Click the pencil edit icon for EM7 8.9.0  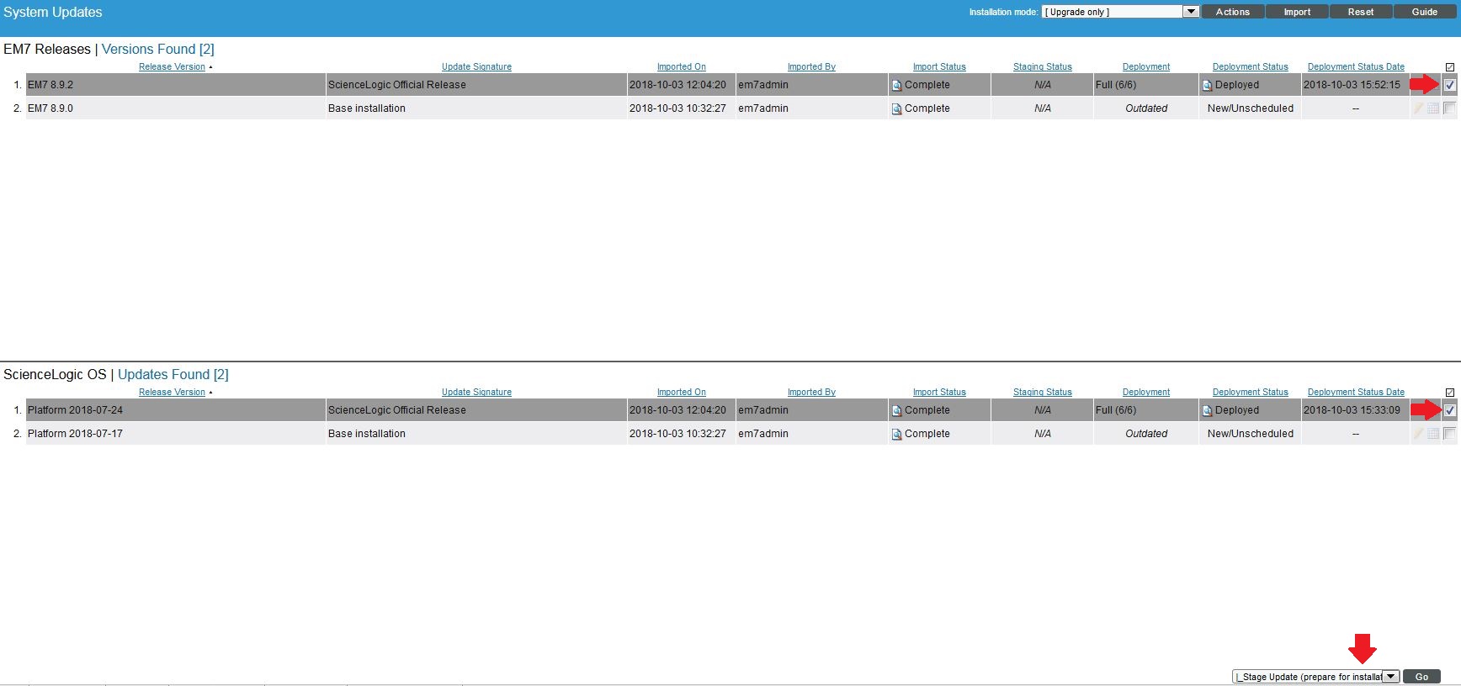click(1418, 108)
